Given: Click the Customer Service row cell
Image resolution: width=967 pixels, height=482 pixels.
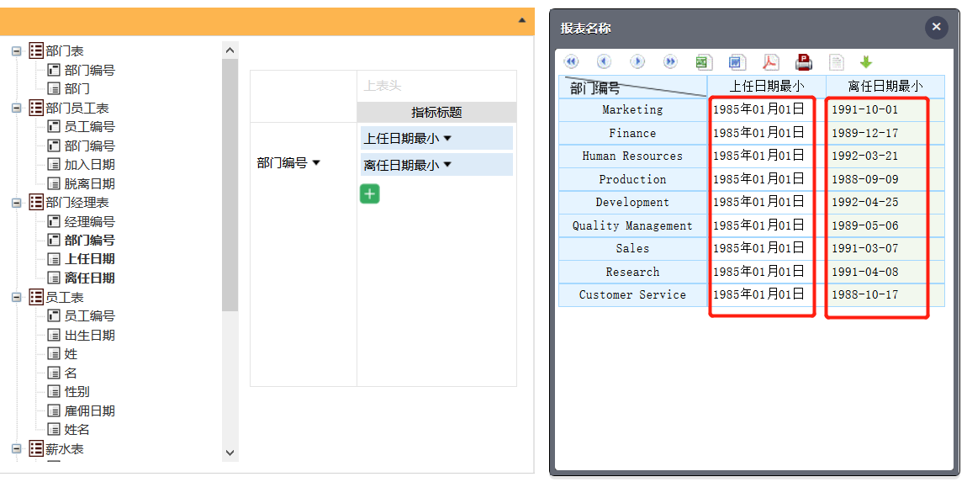Looking at the screenshot, I should [632, 295].
